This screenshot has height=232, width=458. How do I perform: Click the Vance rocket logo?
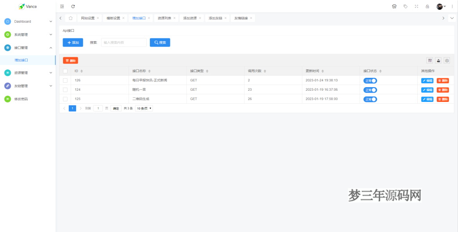21,6
